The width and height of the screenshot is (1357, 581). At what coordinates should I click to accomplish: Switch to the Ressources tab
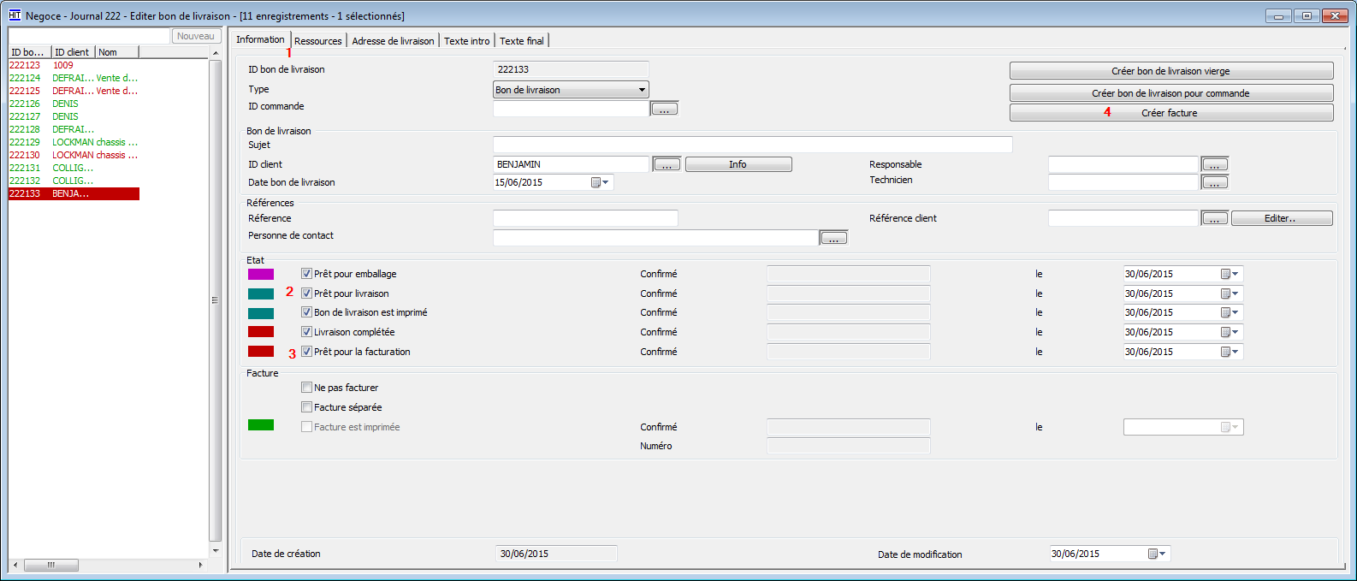click(x=317, y=41)
